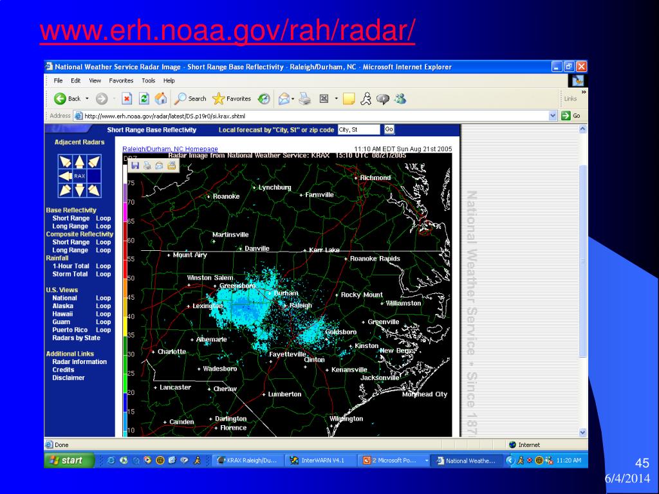Expand the Links toolbar chevron
This screenshot has height=494, width=659.
(x=583, y=92)
